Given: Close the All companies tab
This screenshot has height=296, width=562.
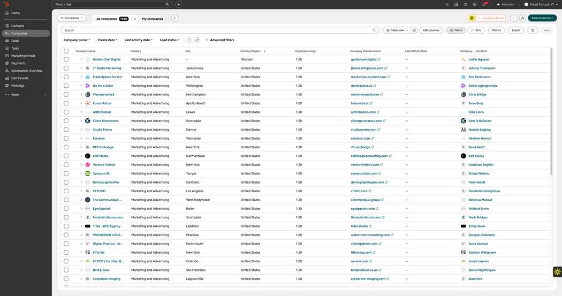Looking at the screenshot, I should coord(135,19).
